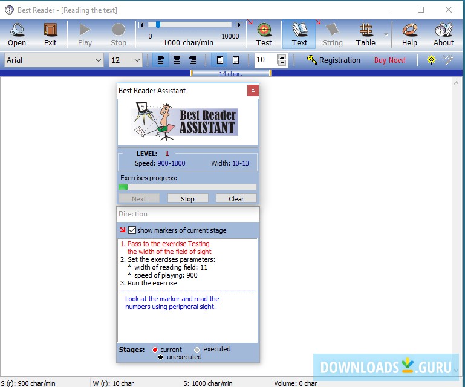Click the Next button in the Assistant

139,199
